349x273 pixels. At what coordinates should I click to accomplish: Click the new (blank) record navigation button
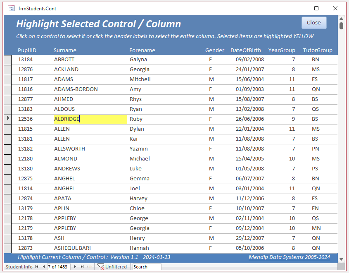click(90, 266)
